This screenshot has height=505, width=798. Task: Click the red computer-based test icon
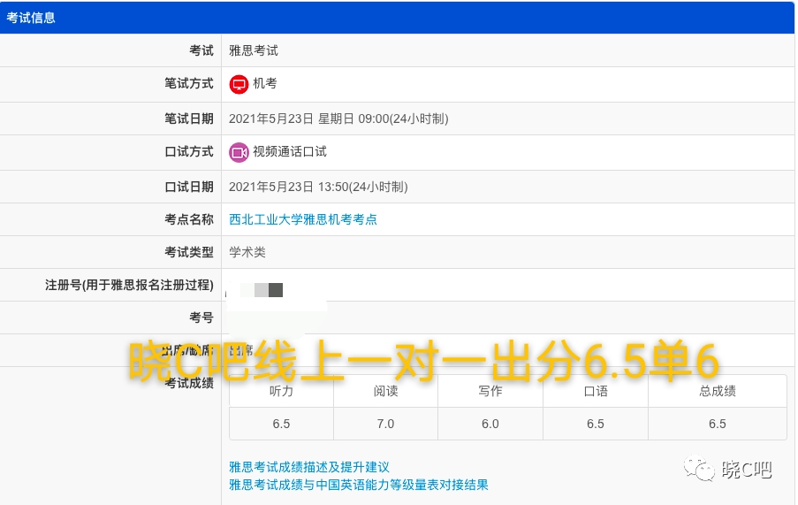coord(239,84)
